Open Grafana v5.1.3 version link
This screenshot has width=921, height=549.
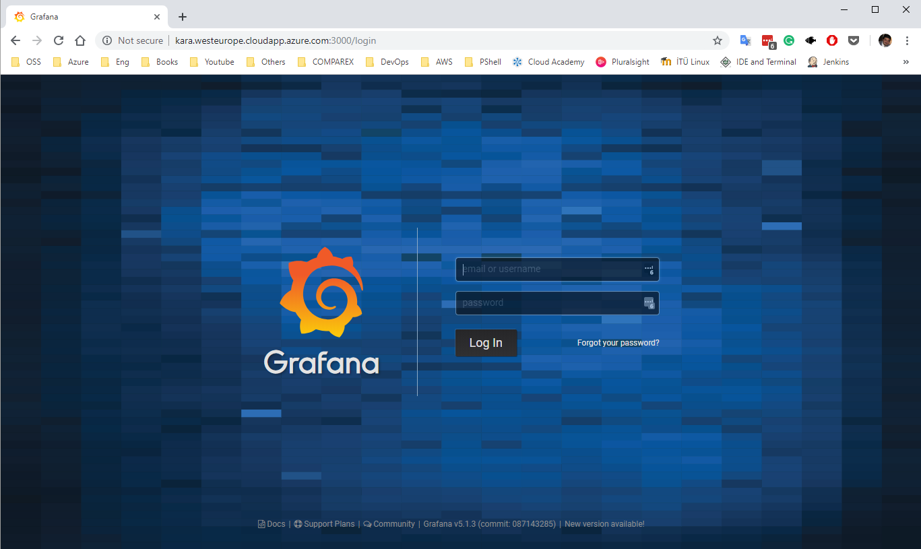tap(490, 524)
